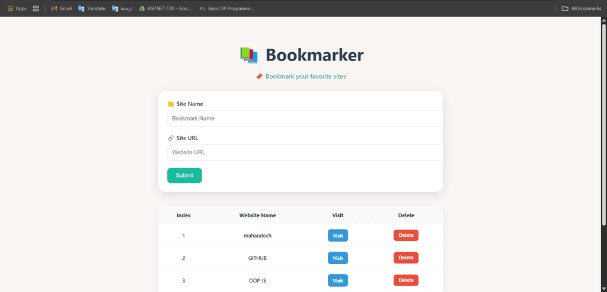
Task: Focus the Bookmark Name input field
Action: 305,119
